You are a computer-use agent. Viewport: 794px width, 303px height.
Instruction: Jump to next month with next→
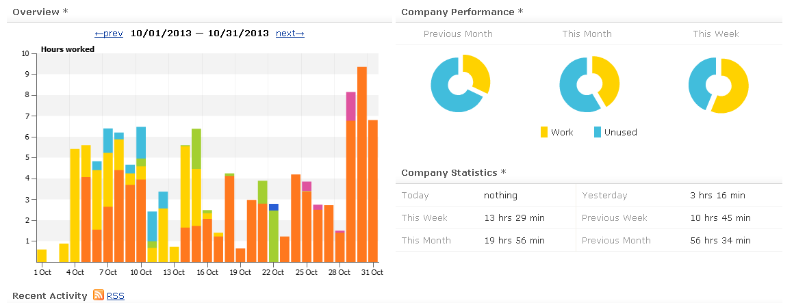[x=290, y=33]
